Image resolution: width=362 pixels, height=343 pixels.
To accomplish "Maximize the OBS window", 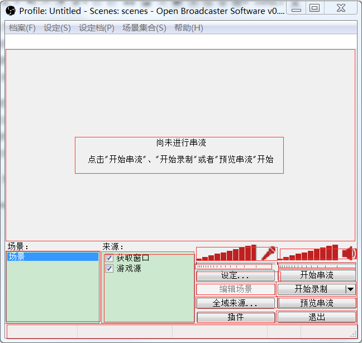I will 315,8.
